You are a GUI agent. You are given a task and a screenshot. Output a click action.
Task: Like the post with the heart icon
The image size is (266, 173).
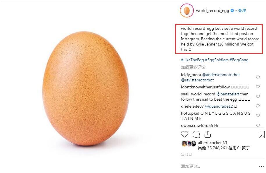[x=185, y=134]
